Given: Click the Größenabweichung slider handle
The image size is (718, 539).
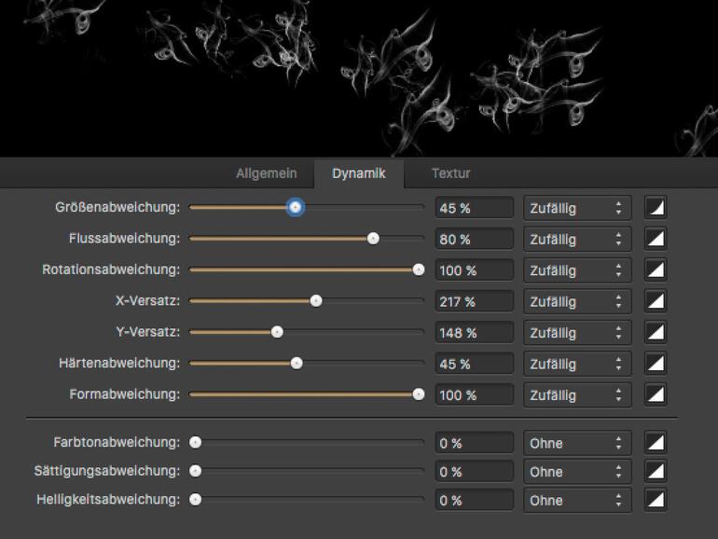Looking at the screenshot, I should pos(295,207).
